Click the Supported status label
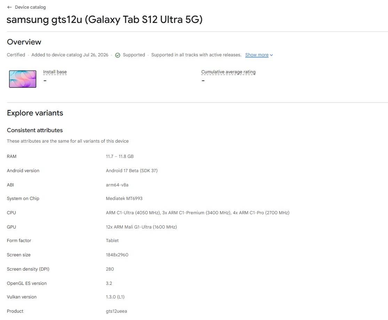This screenshot has height=320, width=388. tap(134, 55)
